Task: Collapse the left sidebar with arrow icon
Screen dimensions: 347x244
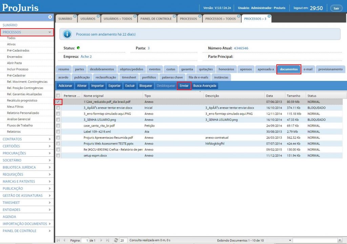Action: tap(50, 17)
